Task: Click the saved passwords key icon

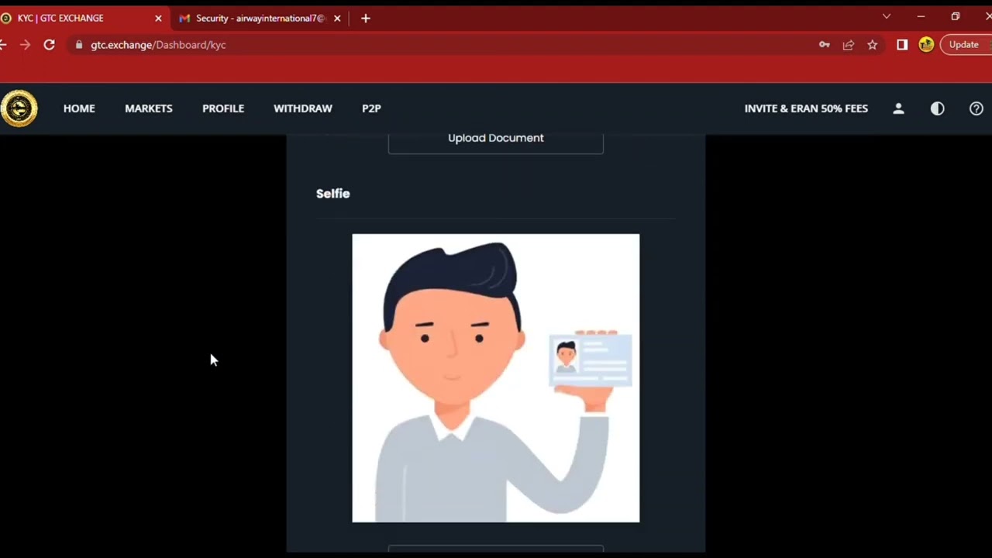Action: (x=824, y=45)
